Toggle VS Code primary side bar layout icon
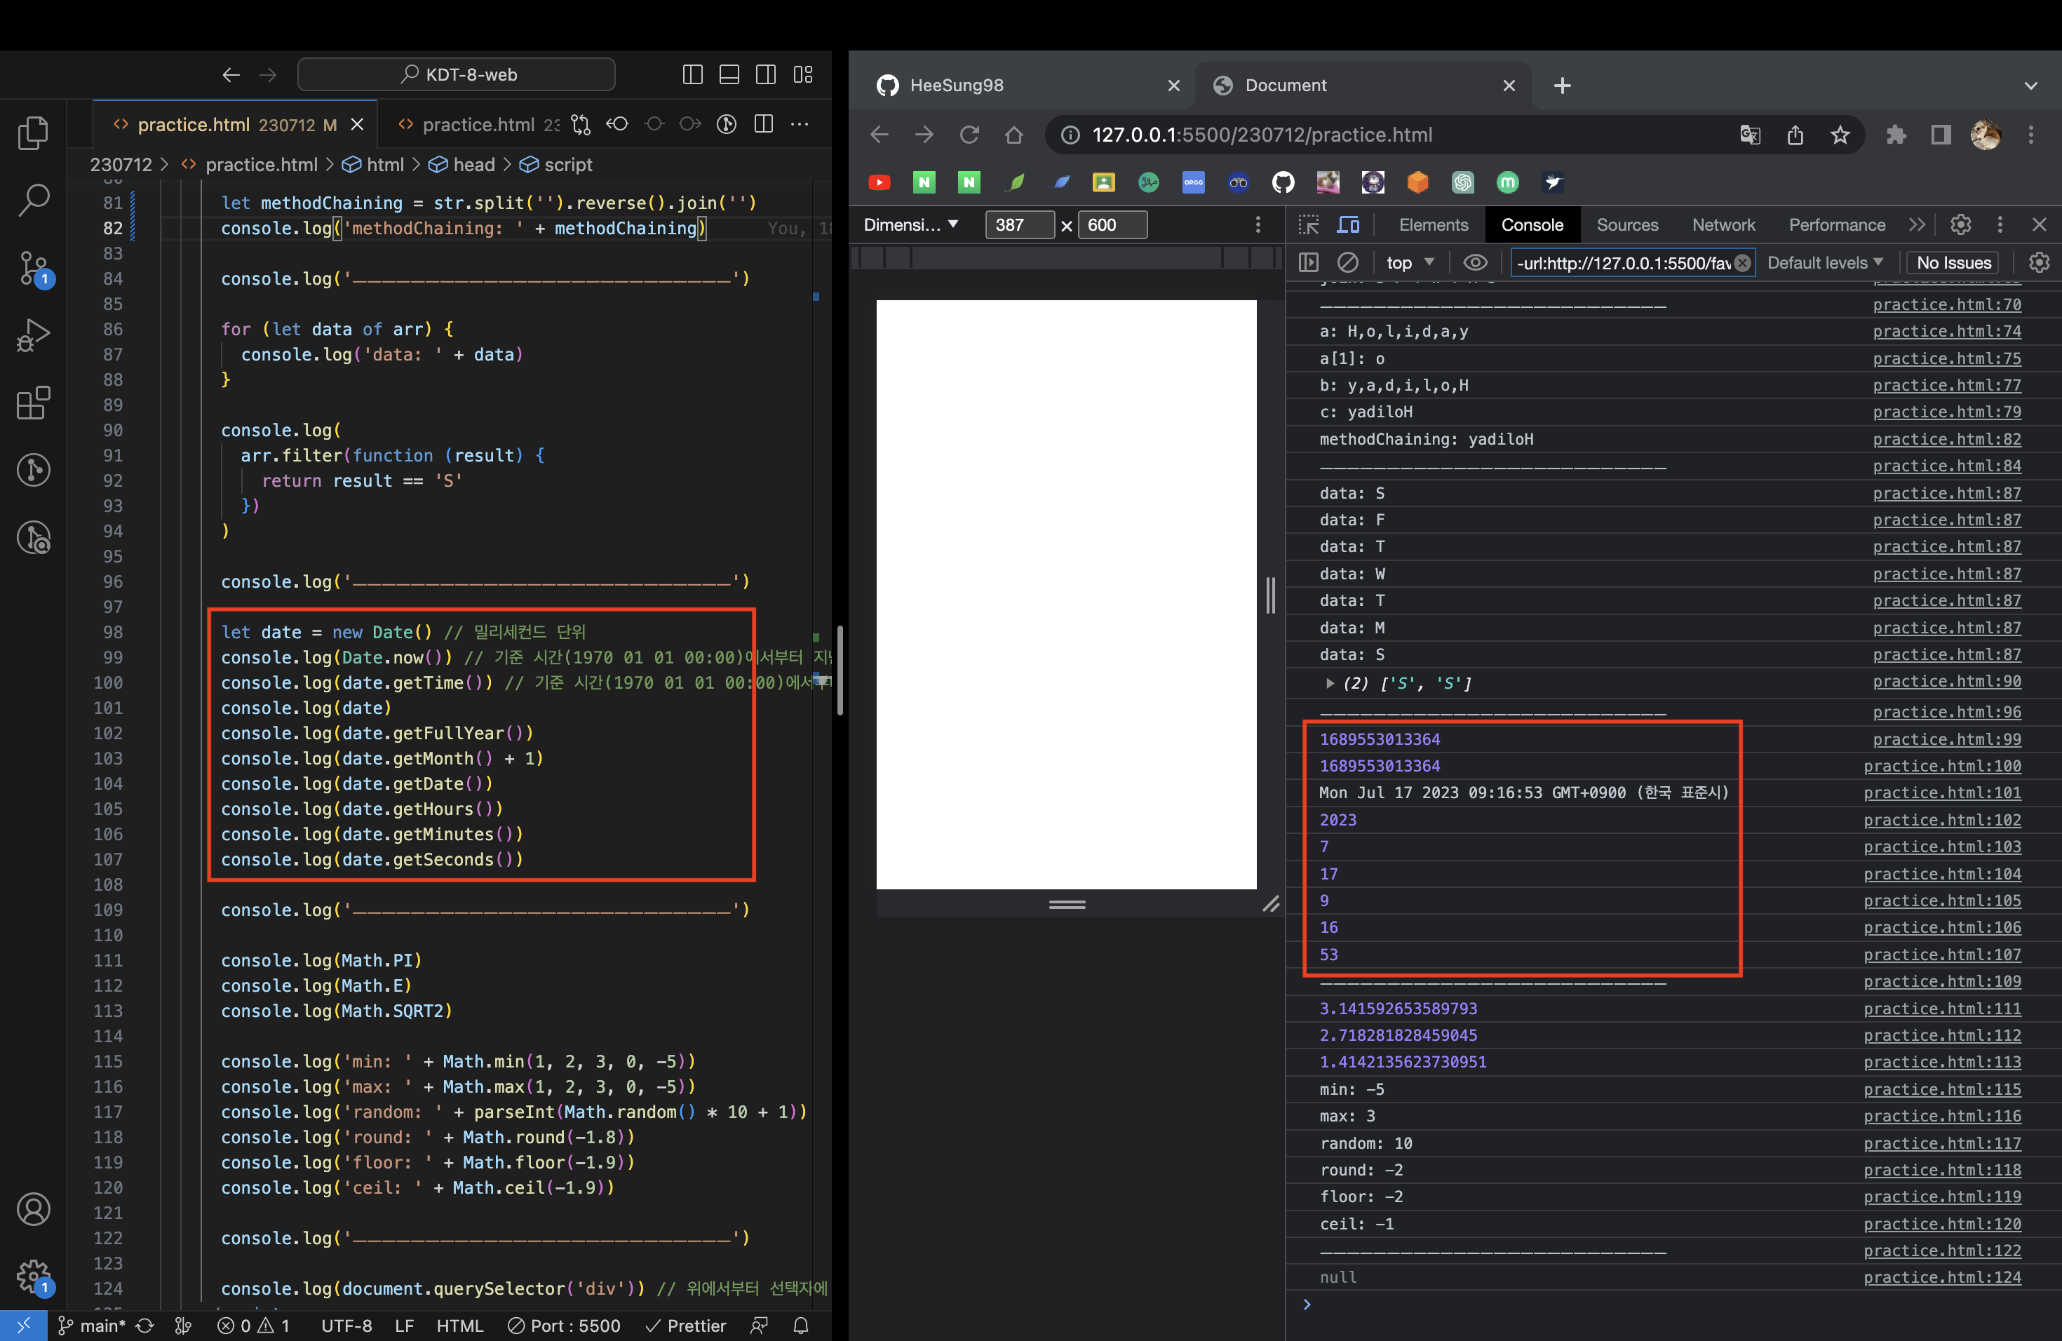This screenshot has width=2062, height=1341. pos(692,74)
